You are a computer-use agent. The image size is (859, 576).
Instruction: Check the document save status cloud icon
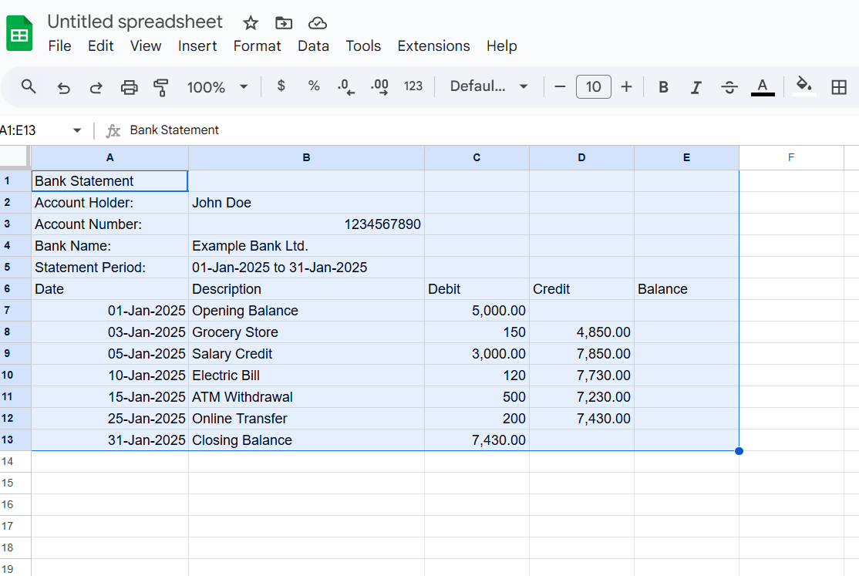coord(317,22)
